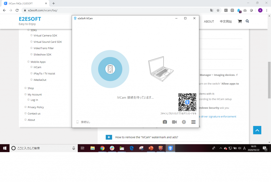The width and height of the screenshot is (271, 182).
Task: Click the Privacy Policy link
Action: click(x=36, y=107)
